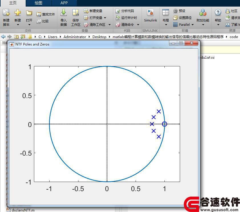The height and width of the screenshot is (212, 240).
Task: Open the folder Open (打开) icon
Action: (x=29, y=13)
